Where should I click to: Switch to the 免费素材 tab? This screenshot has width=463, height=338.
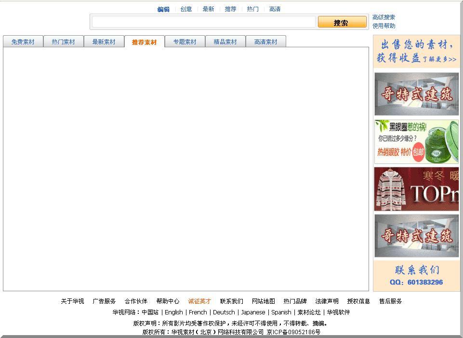[x=23, y=42]
